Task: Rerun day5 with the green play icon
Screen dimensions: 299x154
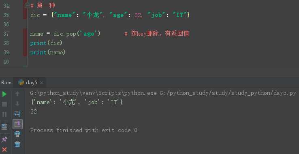Action: [x=4, y=94]
